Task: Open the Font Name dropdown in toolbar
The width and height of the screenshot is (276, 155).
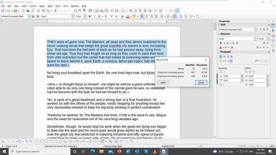Action: point(73,16)
